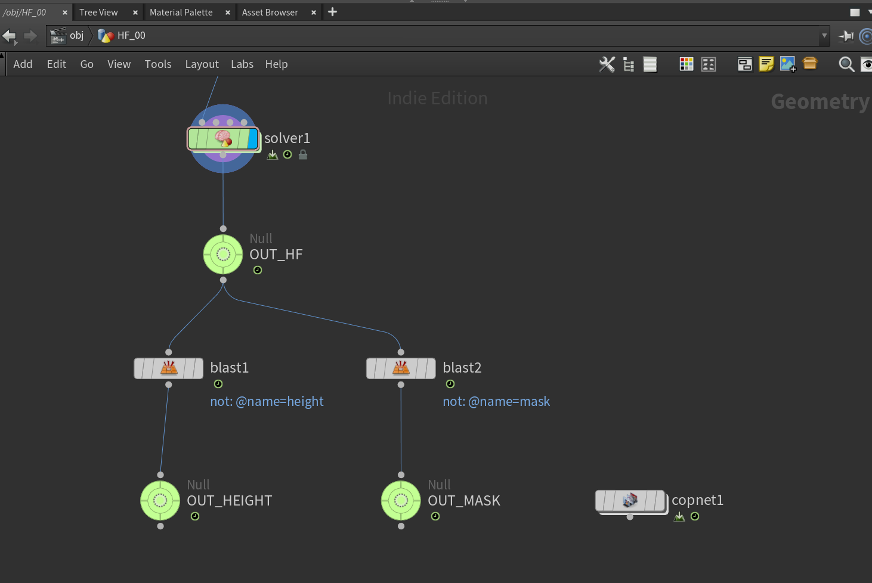Viewport: 872px width, 583px height.
Task: Select the copnet1 node icon
Action: 630,501
